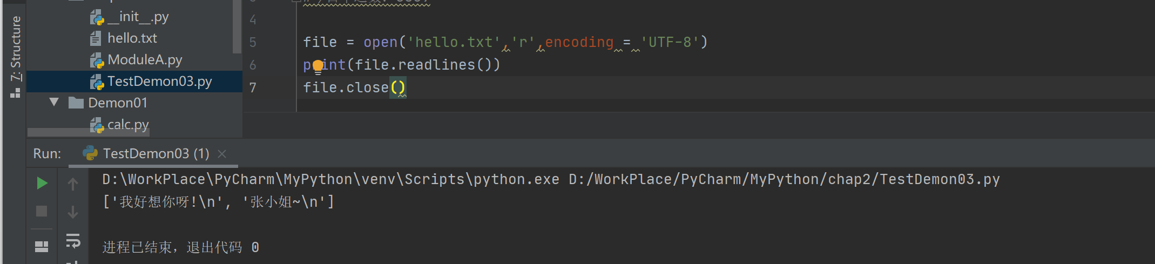This screenshot has width=1155, height=264.
Task: Collapse the Demon01 folder
Action: click(x=54, y=102)
